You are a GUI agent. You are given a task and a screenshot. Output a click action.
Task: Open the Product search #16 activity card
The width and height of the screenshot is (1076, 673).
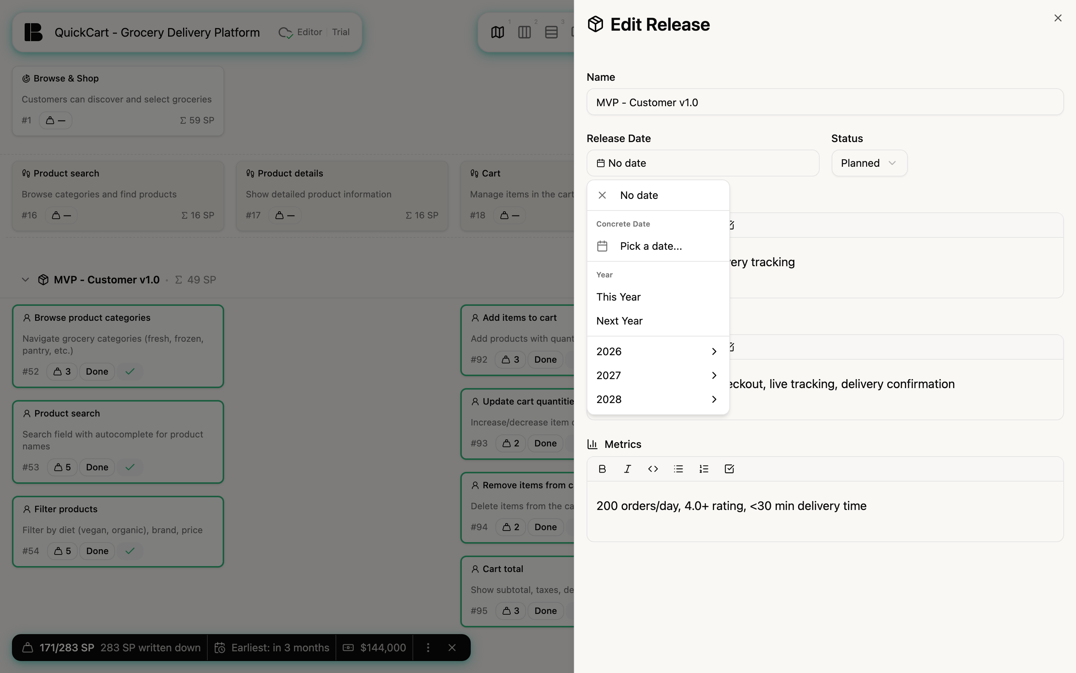point(118,196)
